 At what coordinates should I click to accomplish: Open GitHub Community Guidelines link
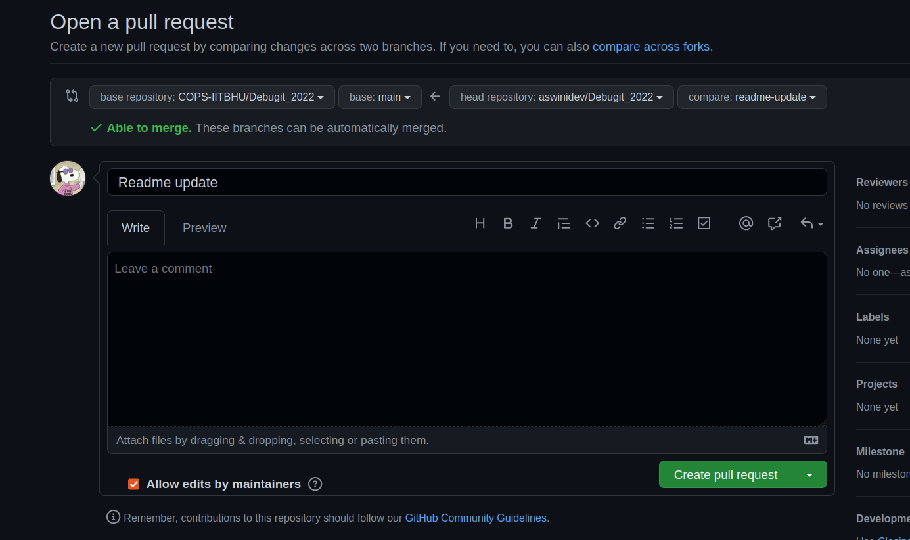pyautogui.click(x=476, y=518)
